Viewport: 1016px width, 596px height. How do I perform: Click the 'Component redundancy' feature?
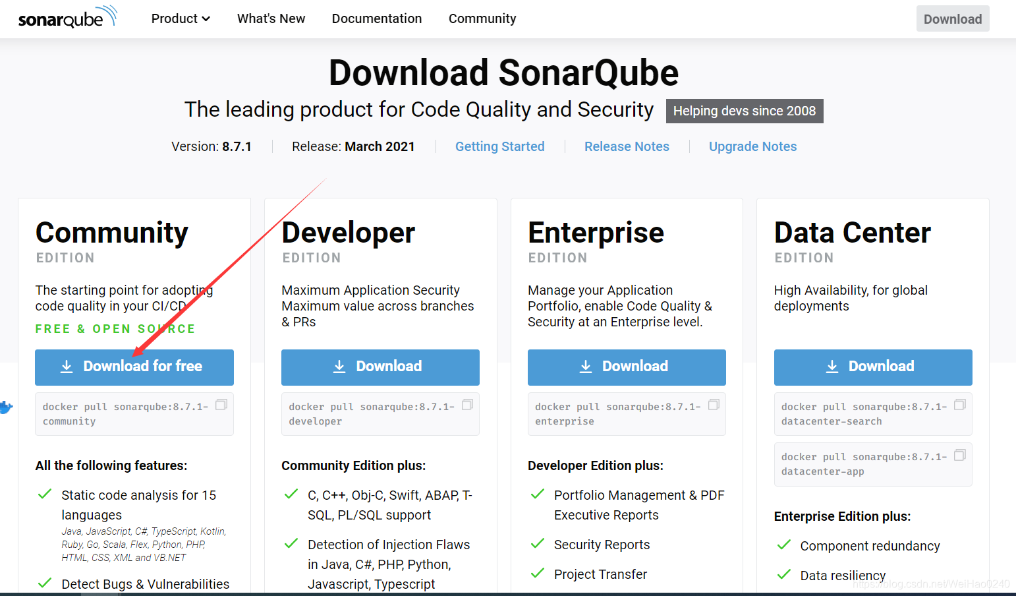(x=870, y=546)
